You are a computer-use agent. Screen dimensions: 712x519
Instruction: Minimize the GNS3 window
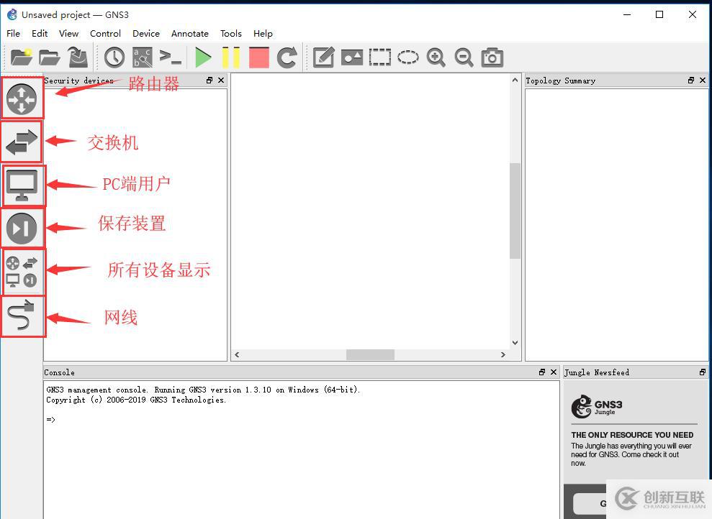click(627, 14)
